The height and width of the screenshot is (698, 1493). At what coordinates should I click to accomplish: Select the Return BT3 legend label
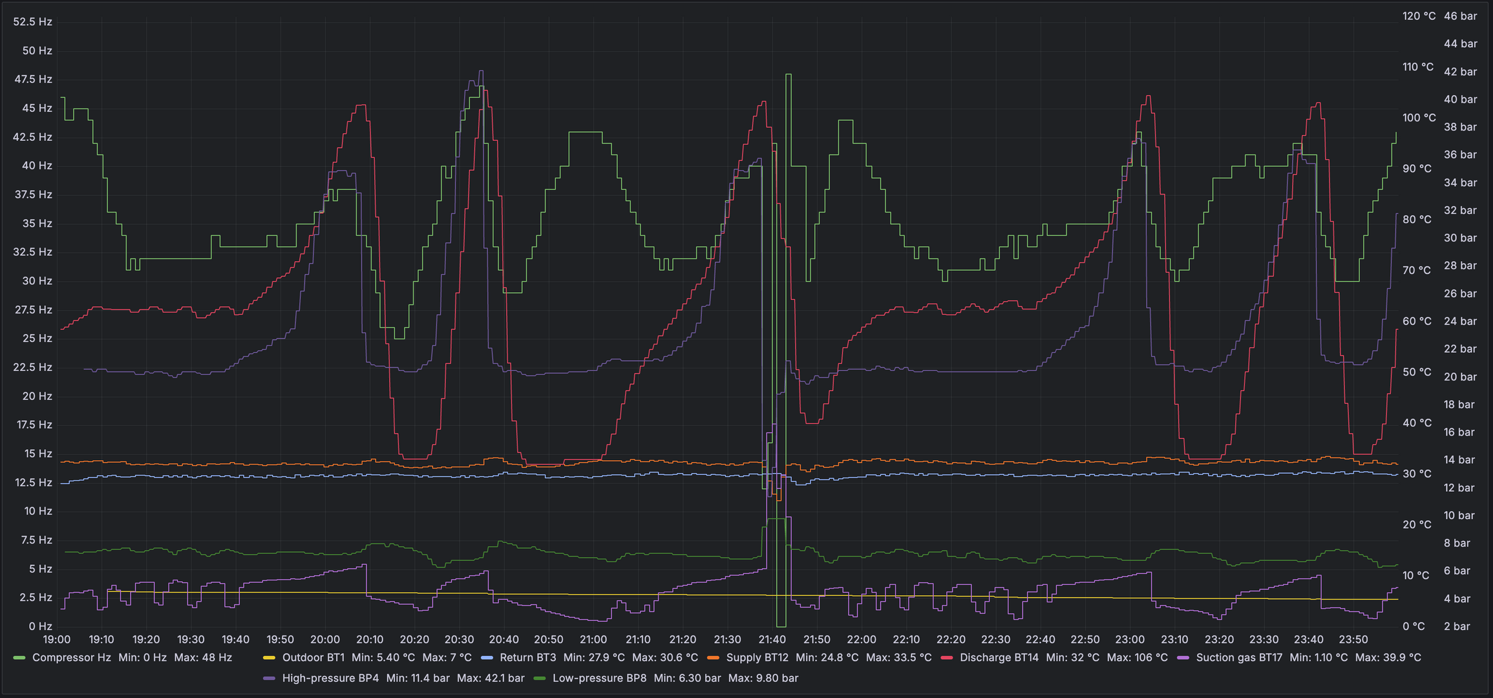click(527, 658)
